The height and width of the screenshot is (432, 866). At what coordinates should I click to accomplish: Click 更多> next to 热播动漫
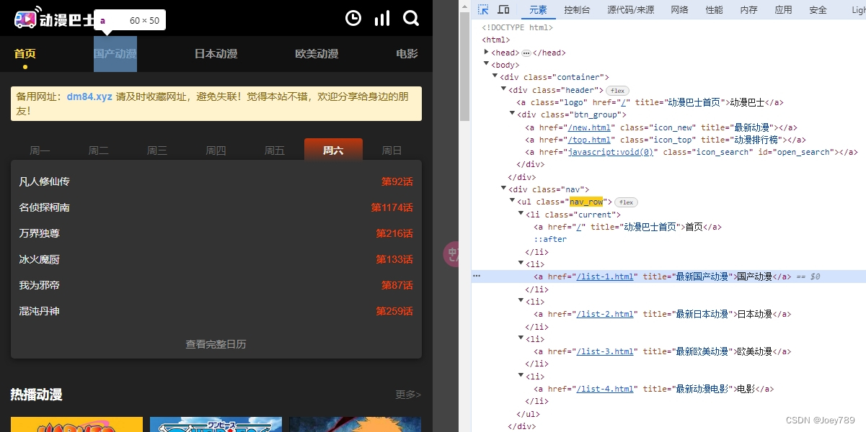point(408,395)
